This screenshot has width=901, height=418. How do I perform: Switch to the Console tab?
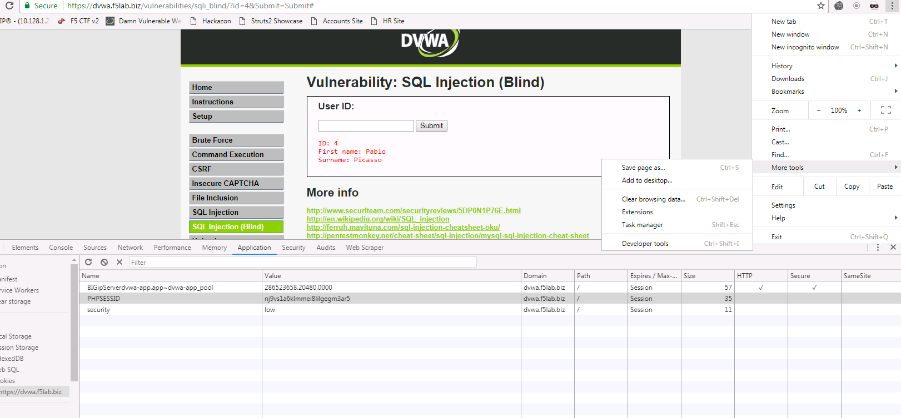tap(61, 248)
